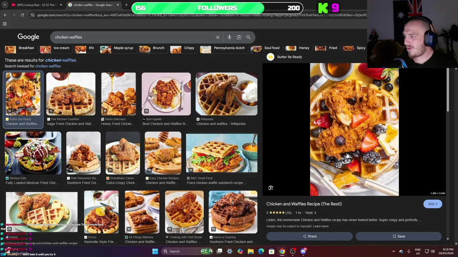Click the Visit button in preview panel
Screen dimensions: 458x257
tap(433, 204)
